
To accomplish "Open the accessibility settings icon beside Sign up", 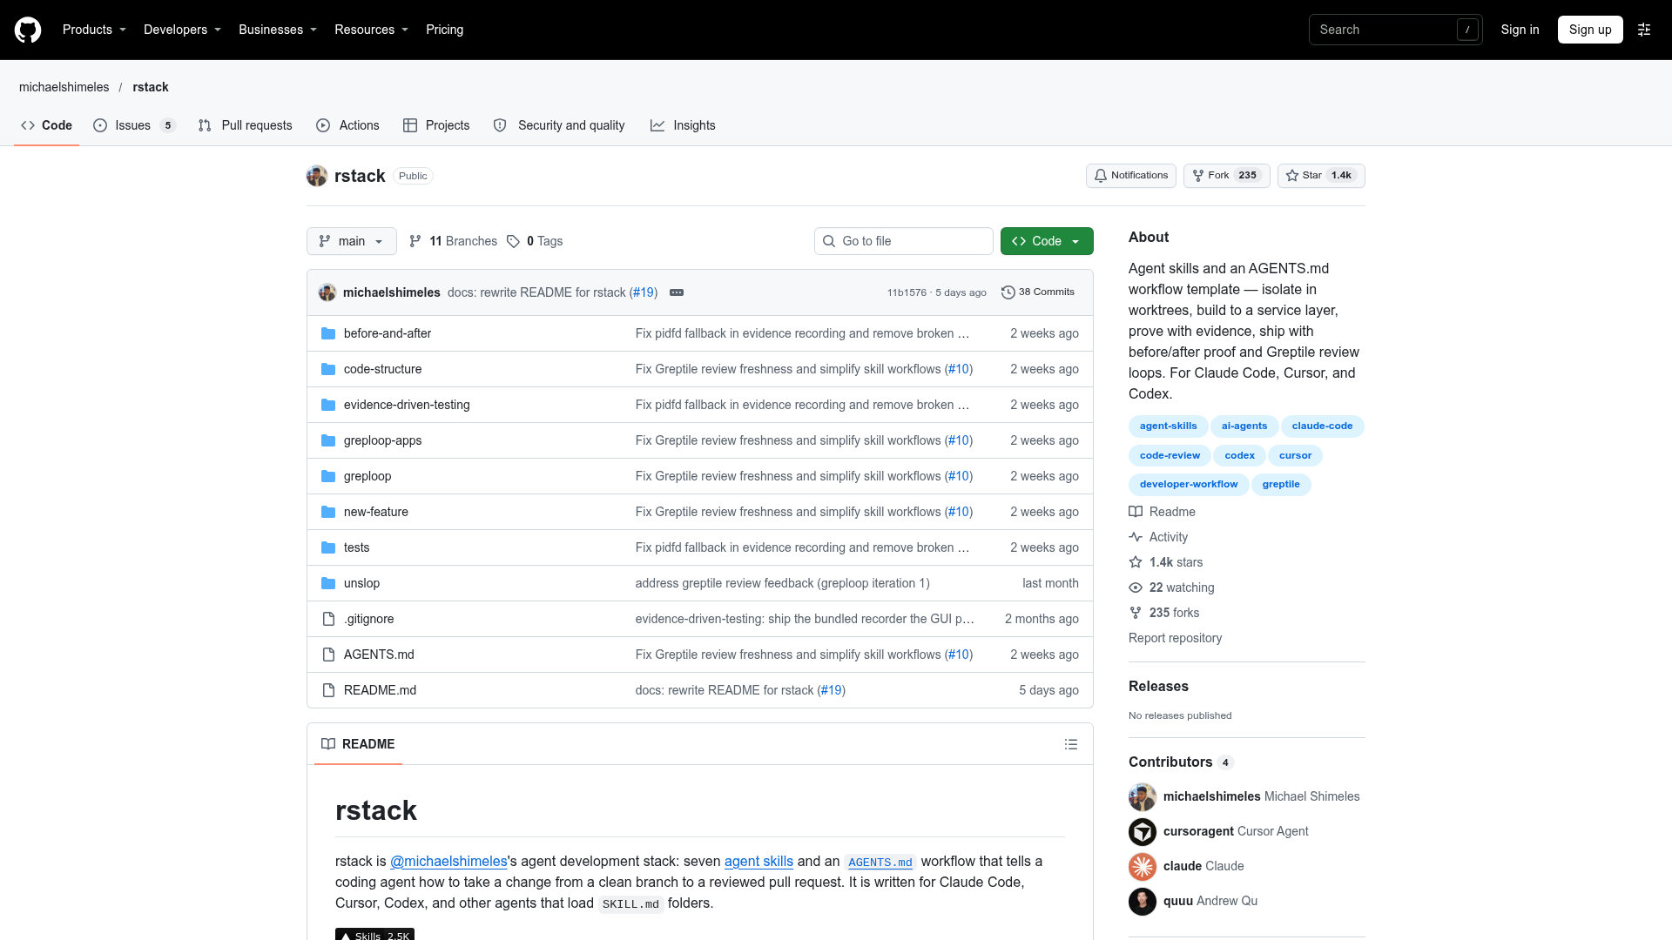I will pyautogui.click(x=1644, y=30).
